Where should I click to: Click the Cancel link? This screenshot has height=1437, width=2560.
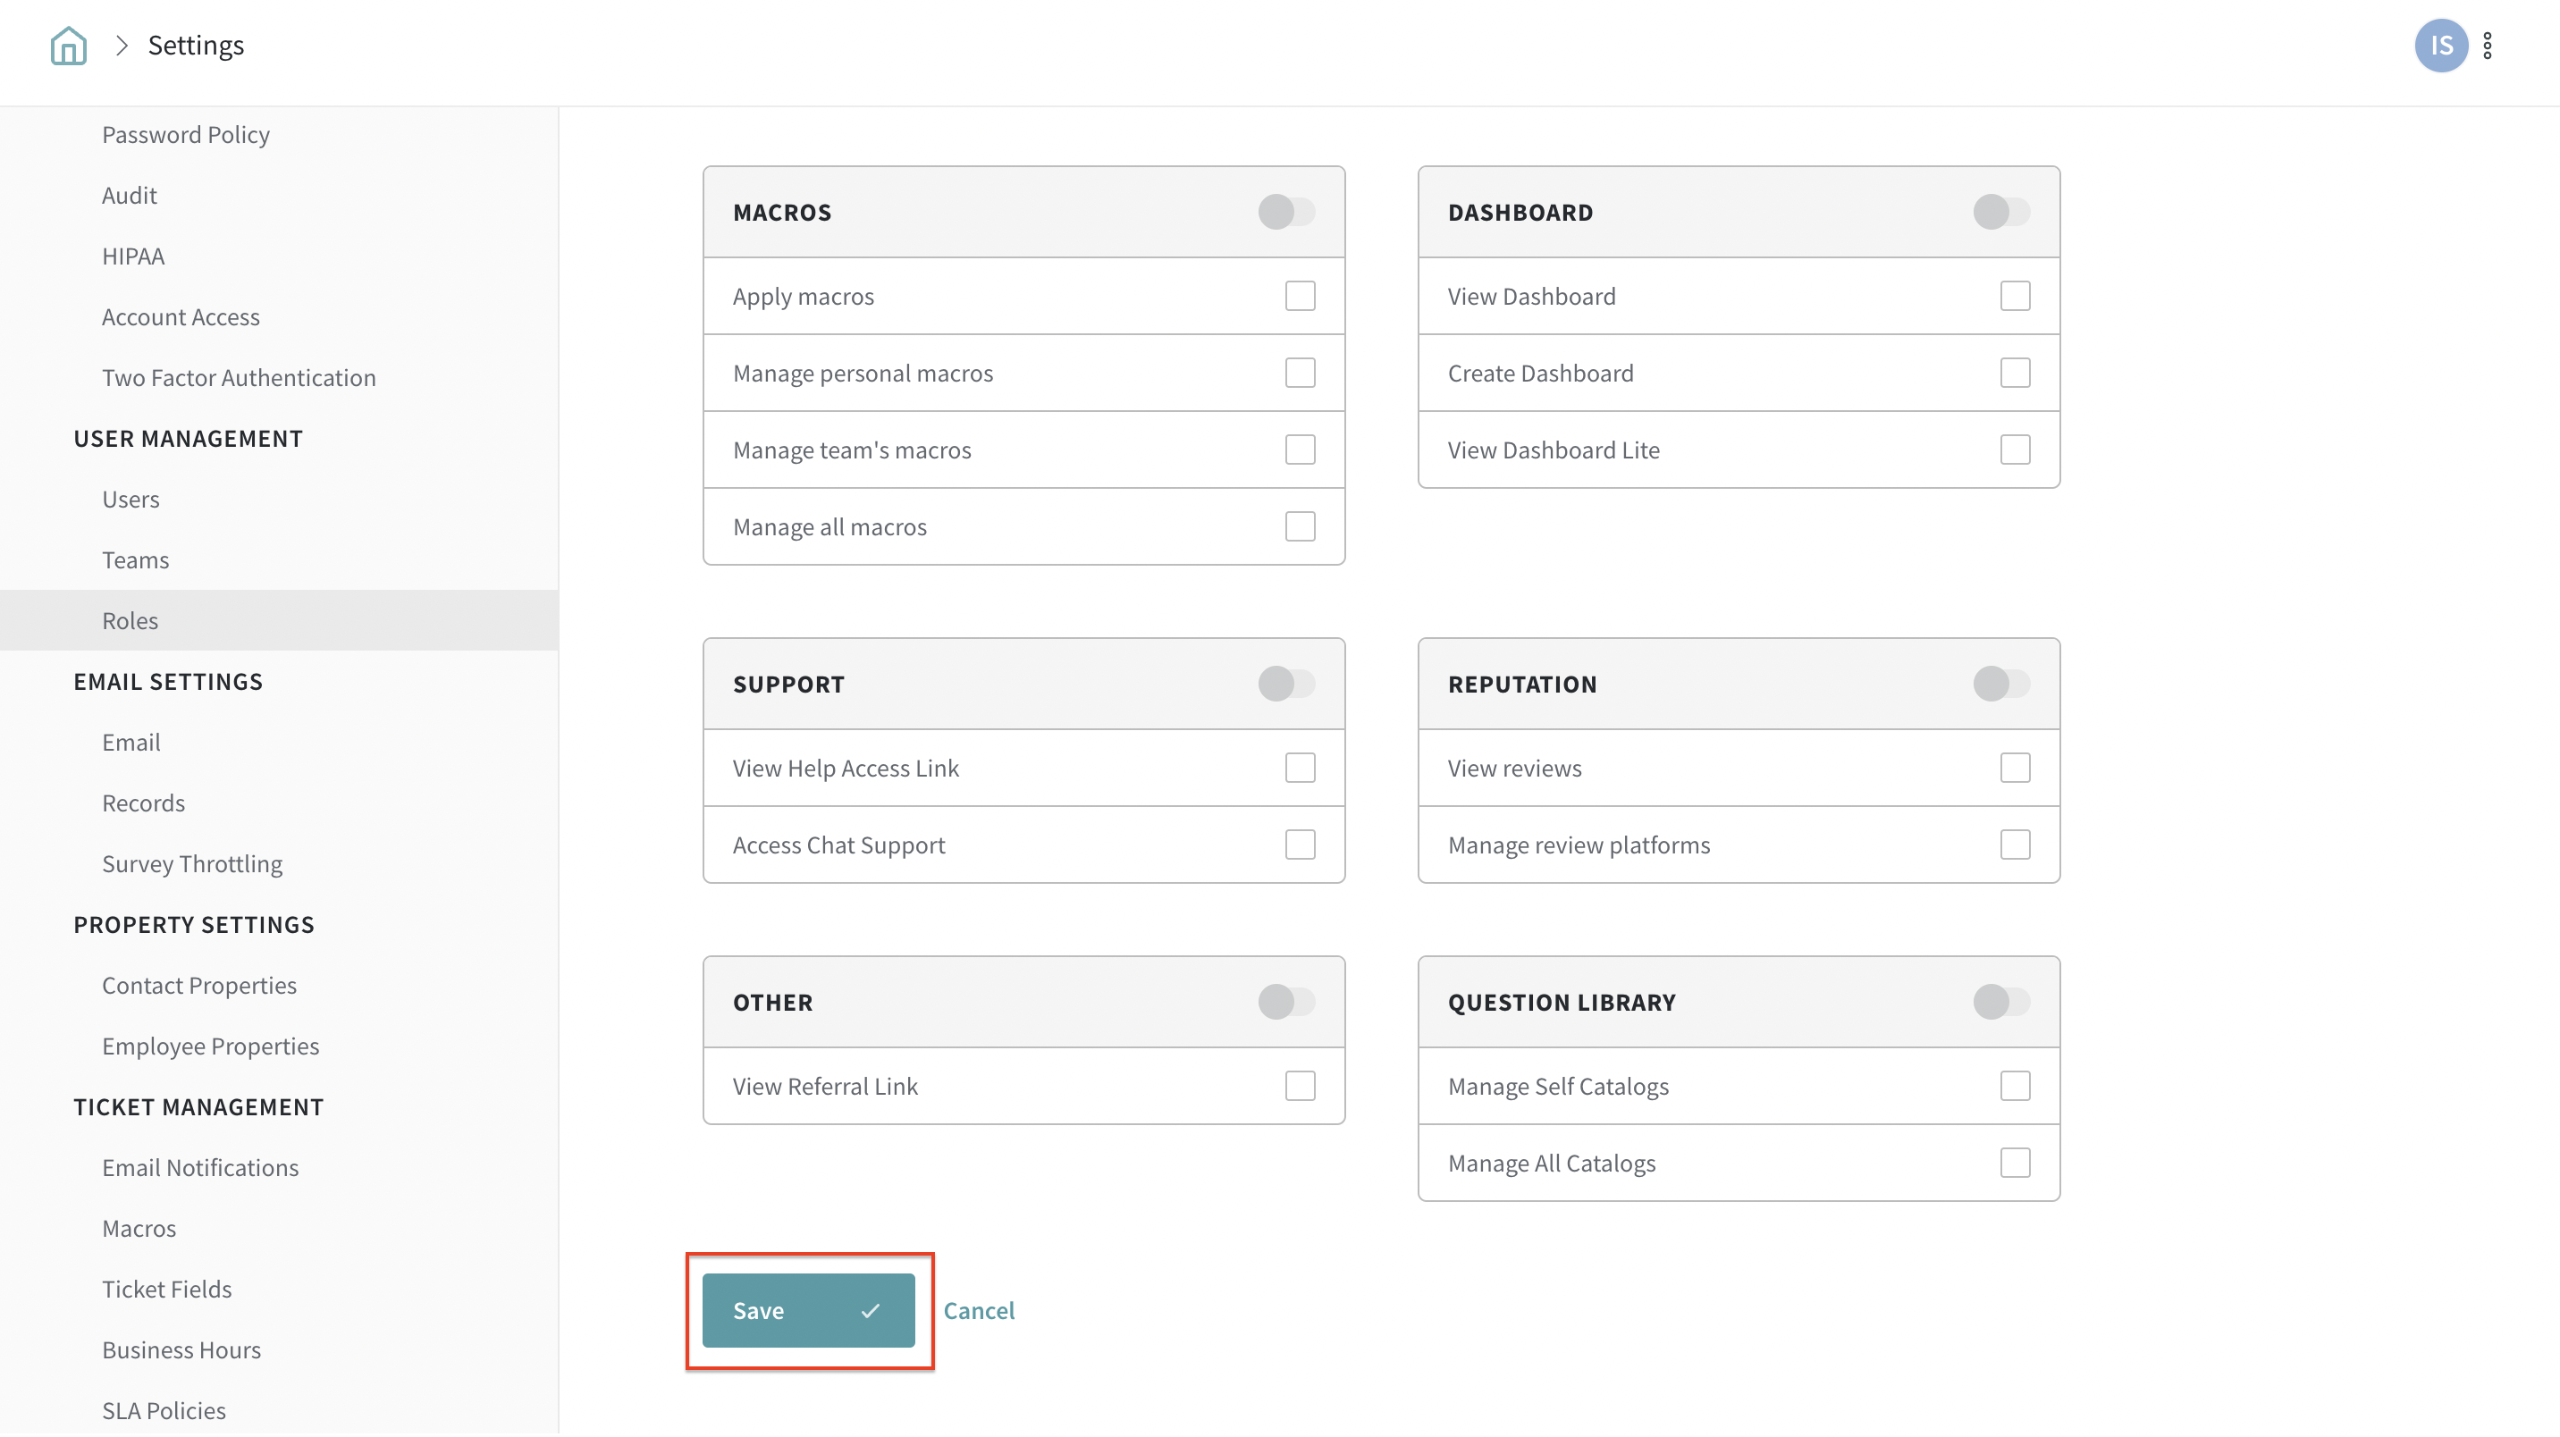pyautogui.click(x=978, y=1311)
